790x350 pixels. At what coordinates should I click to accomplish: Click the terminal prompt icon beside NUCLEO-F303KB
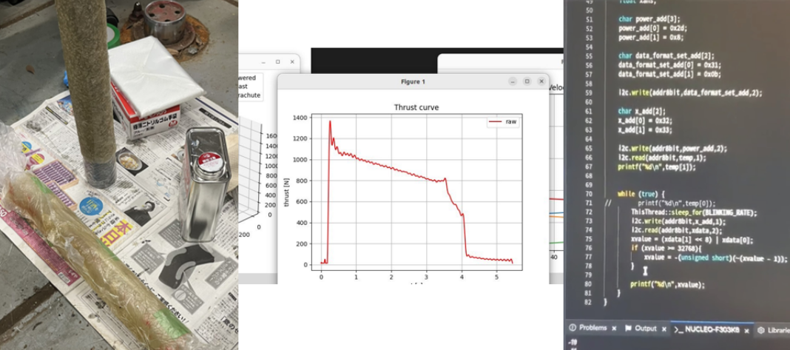click(678, 329)
